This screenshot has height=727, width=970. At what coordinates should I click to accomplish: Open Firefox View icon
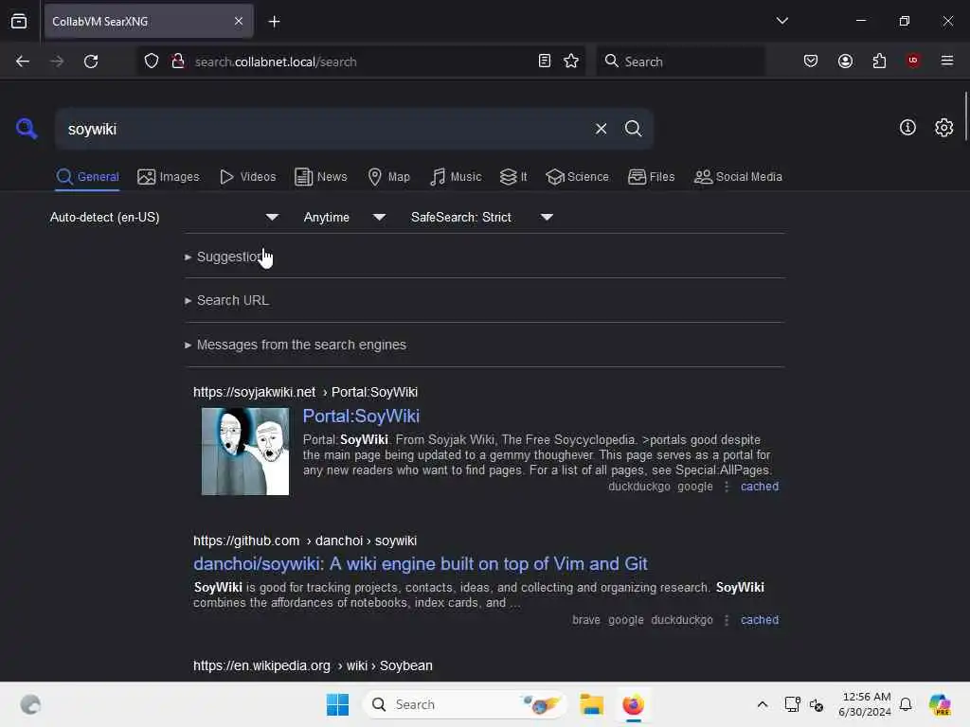[19, 21]
